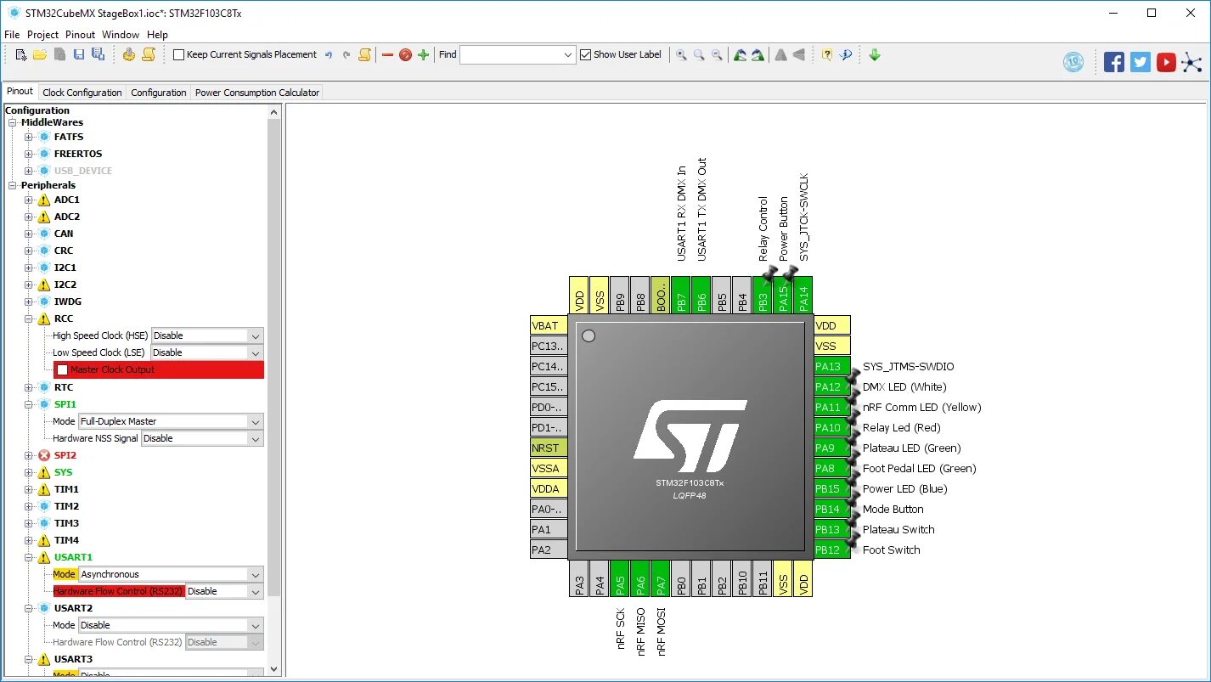Rotate chip view clockwise
This screenshot has height=682, width=1211.
pos(758,54)
